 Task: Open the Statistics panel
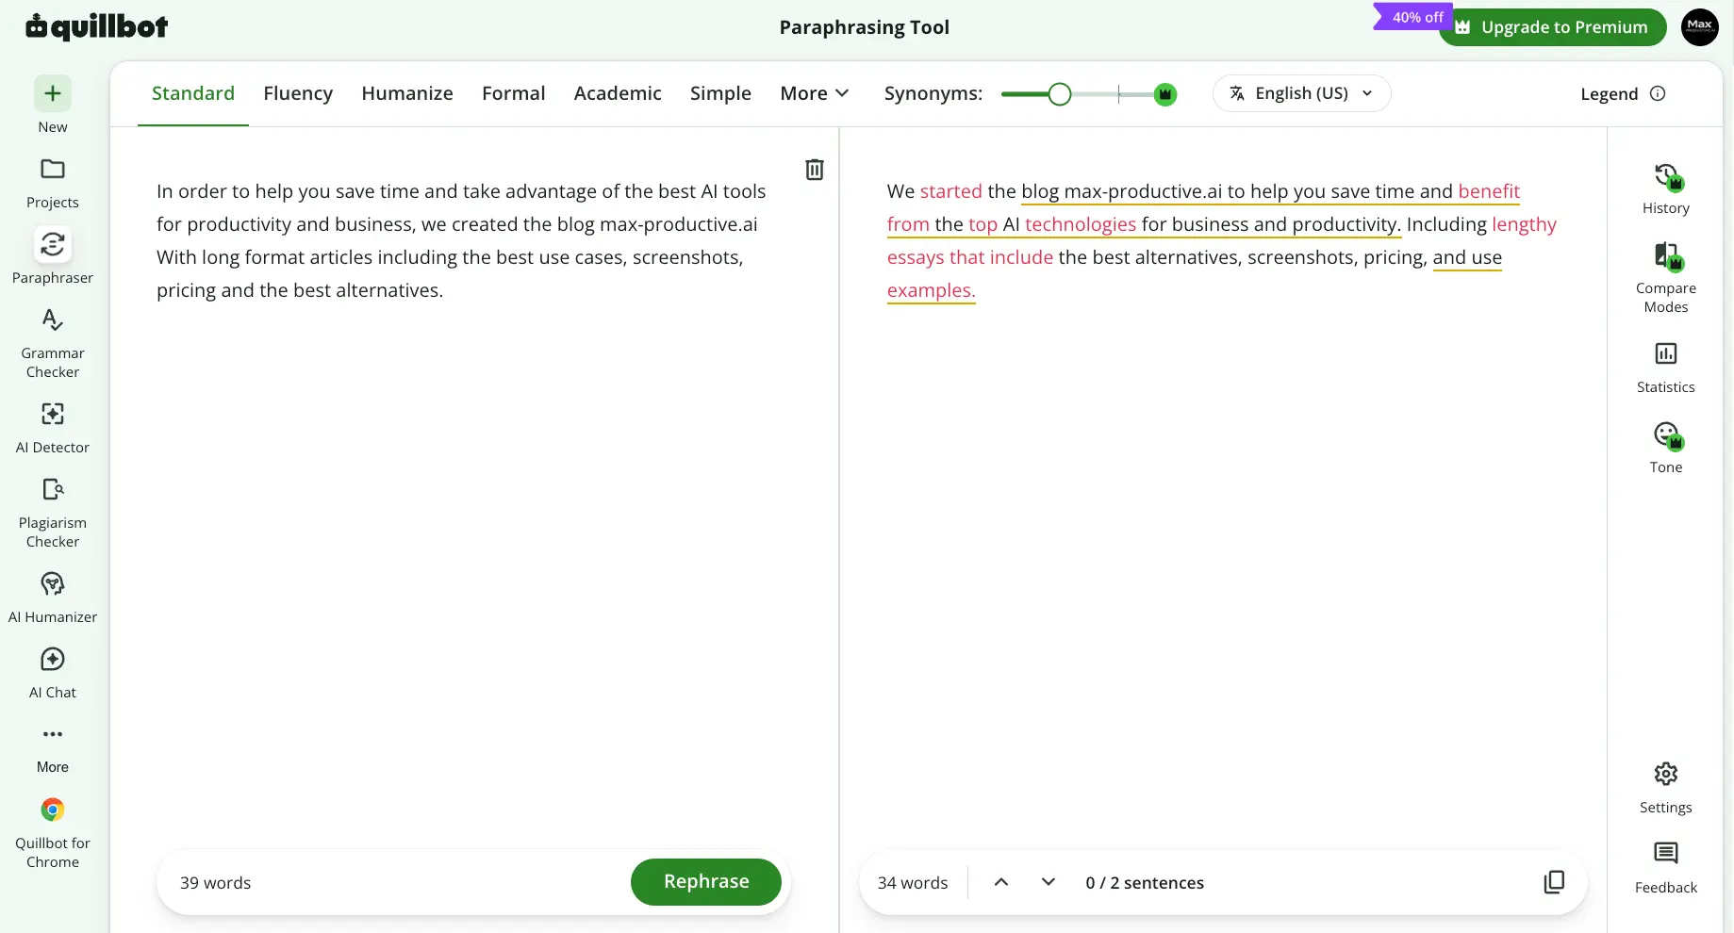(1666, 368)
